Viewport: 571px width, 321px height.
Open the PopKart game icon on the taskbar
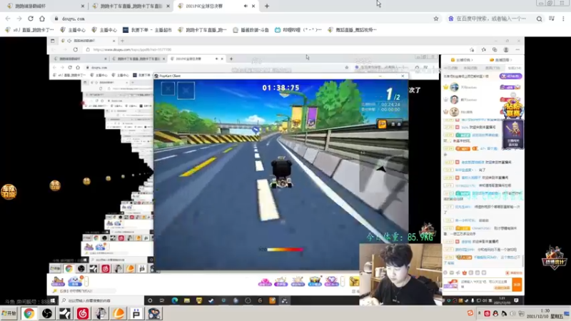pyautogui.click(x=154, y=313)
